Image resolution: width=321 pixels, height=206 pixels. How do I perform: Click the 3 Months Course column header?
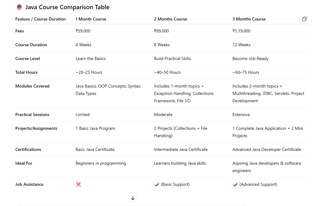[x=249, y=19]
